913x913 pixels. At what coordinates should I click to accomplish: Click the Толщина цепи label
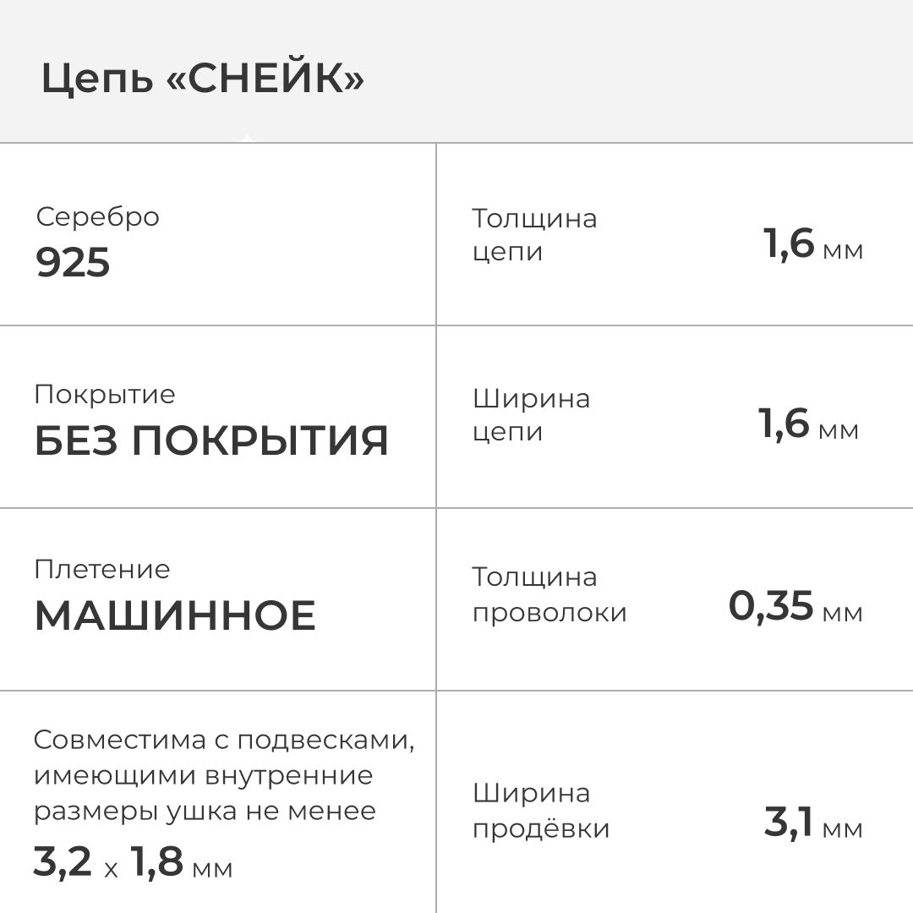tap(534, 235)
